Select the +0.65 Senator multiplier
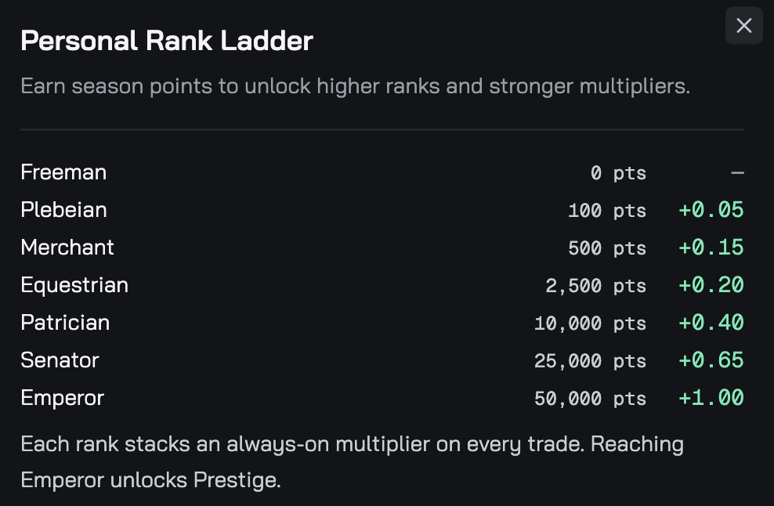 click(711, 360)
